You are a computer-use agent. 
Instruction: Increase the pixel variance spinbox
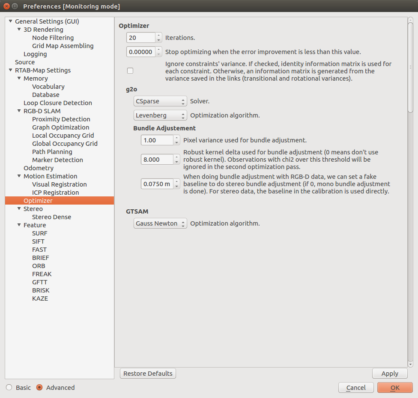176,138
